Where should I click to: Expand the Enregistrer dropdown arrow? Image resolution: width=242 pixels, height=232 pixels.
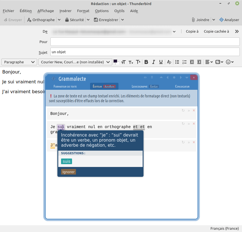pyautogui.click(x=122, y=20)
